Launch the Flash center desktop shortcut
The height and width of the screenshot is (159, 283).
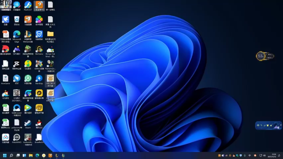point(28,6)
